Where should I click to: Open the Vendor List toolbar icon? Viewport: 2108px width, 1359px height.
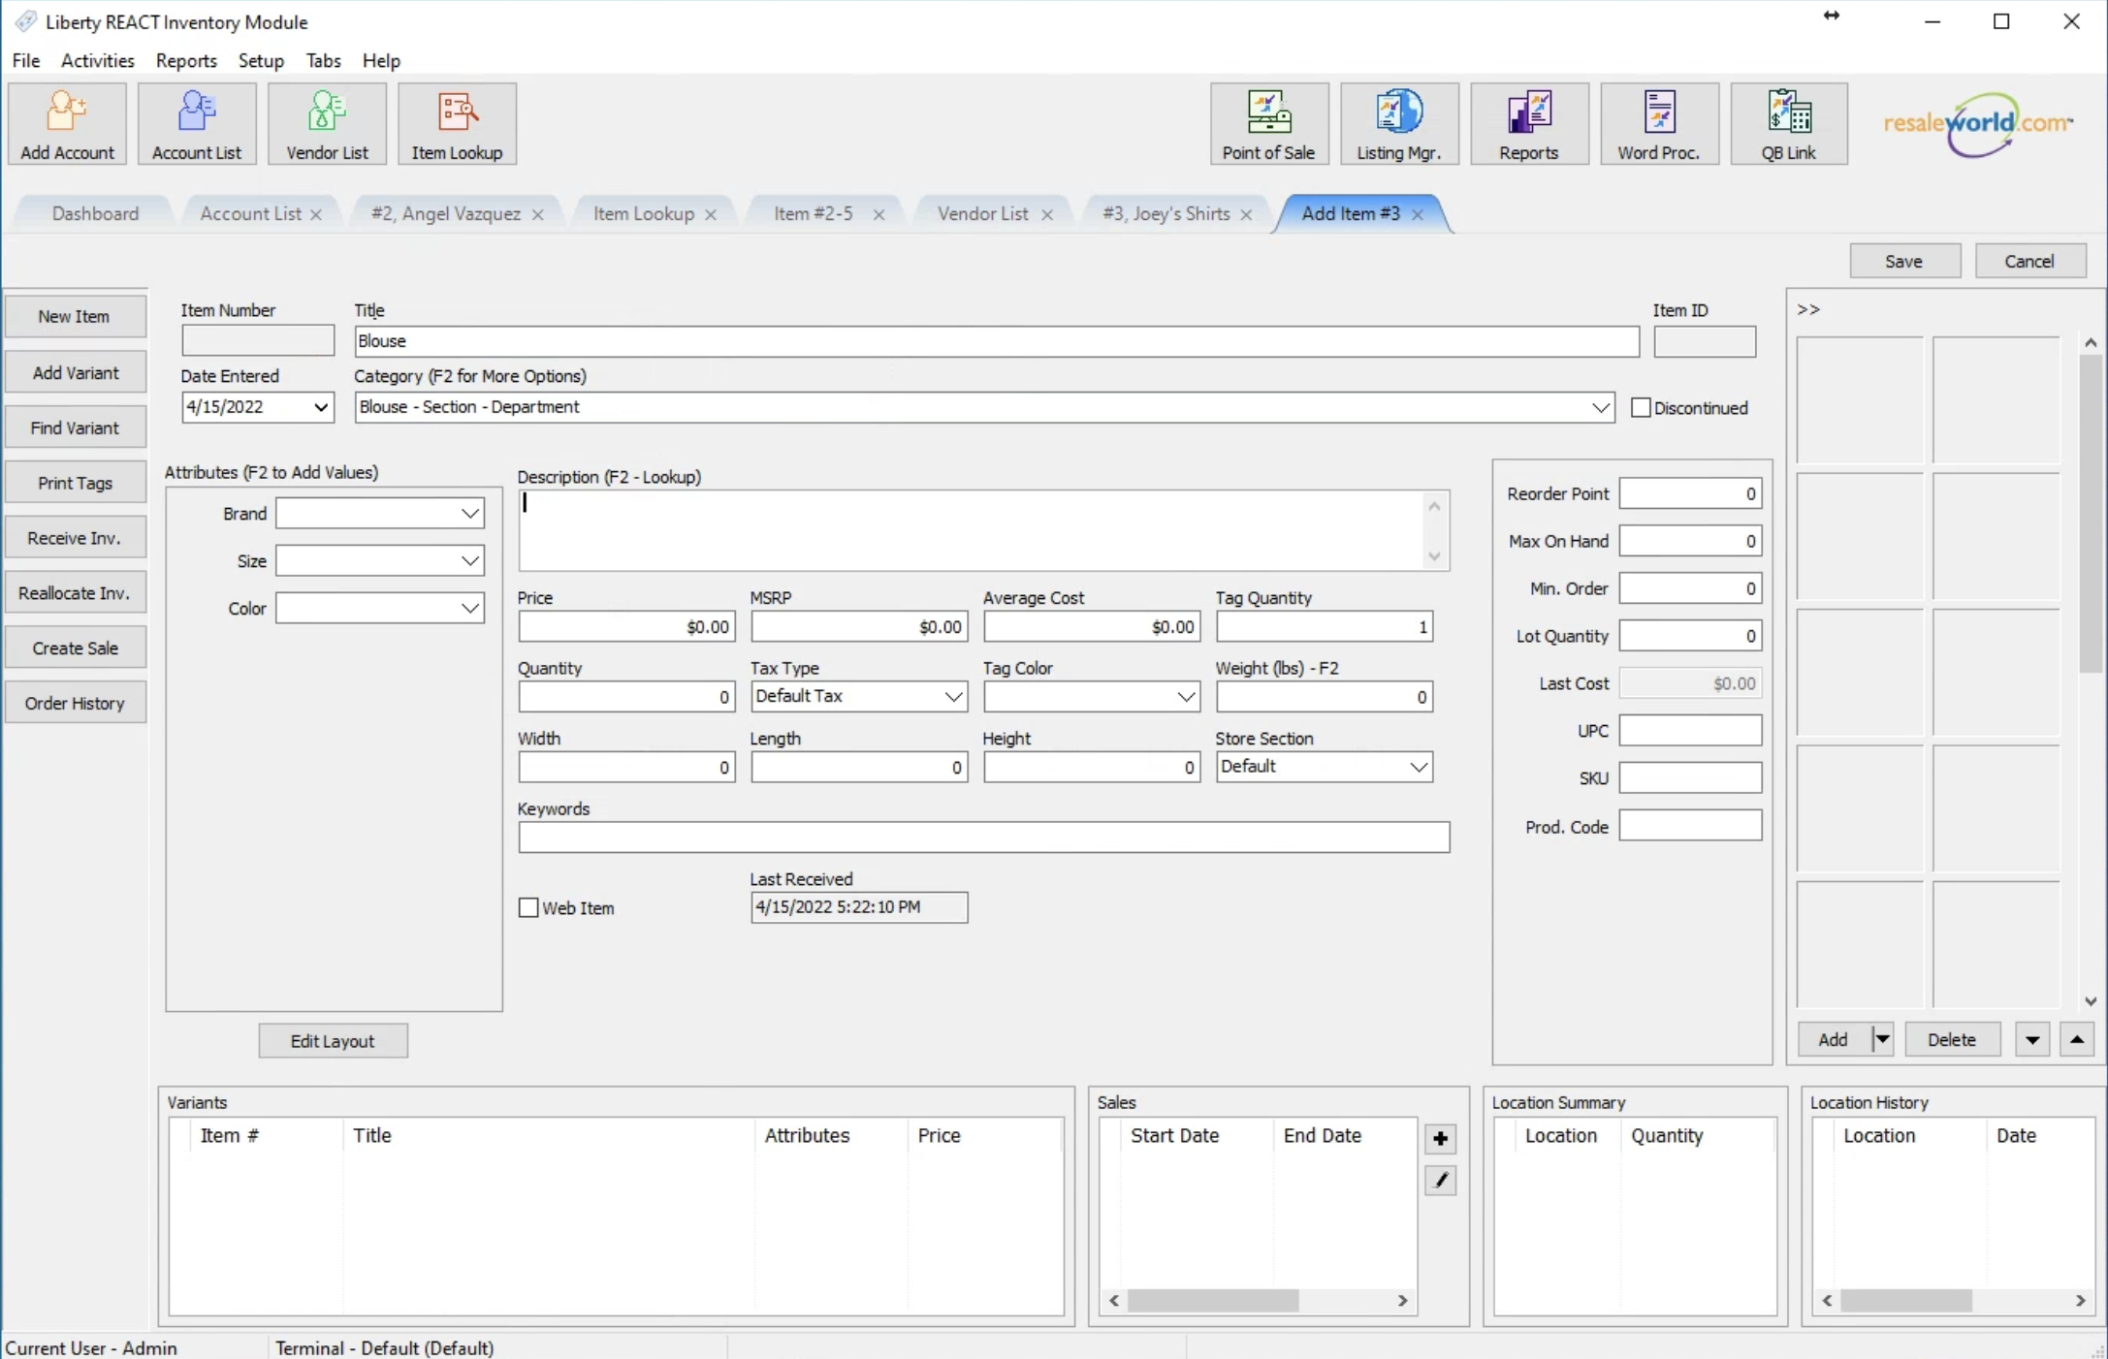[326, 124]
